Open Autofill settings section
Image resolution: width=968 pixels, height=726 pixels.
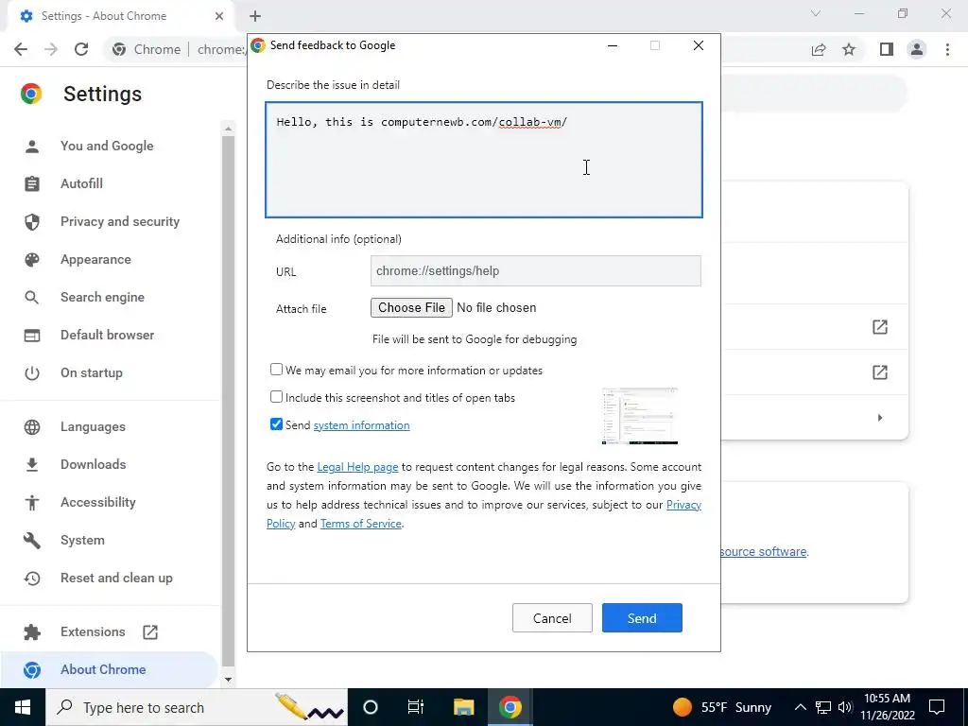click(81, 183)
